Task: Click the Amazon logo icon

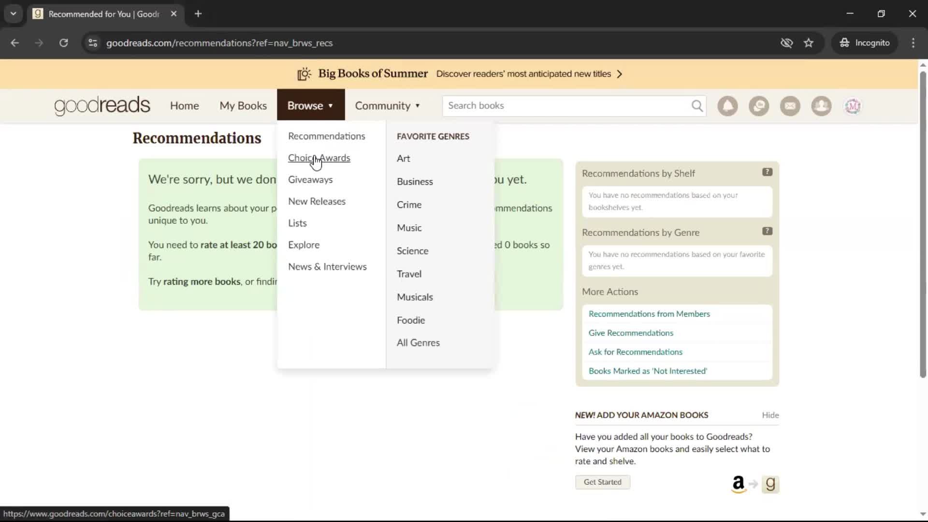Action: (x=739, y=484)
